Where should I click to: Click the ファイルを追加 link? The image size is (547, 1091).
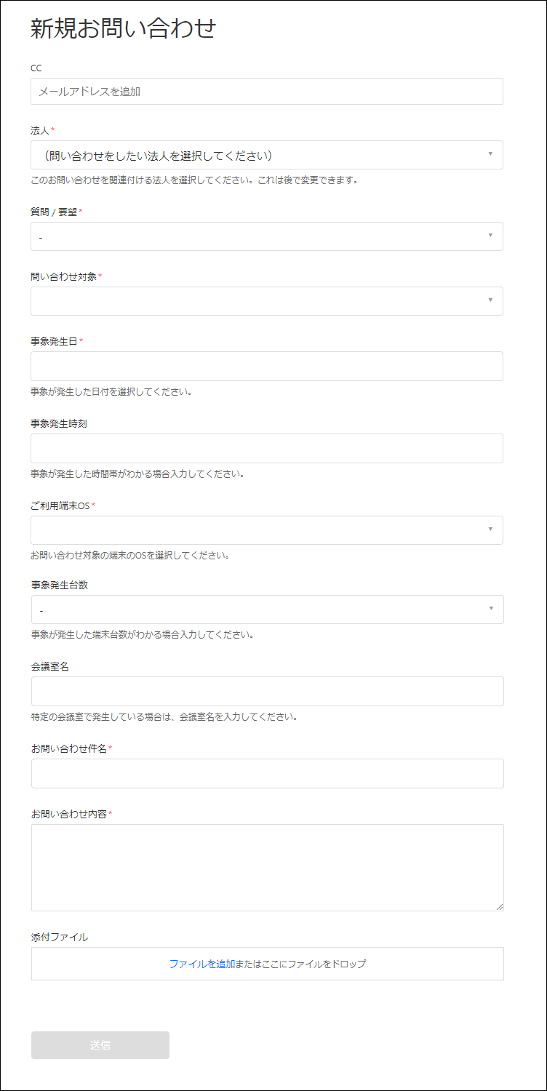pos(201,964)
